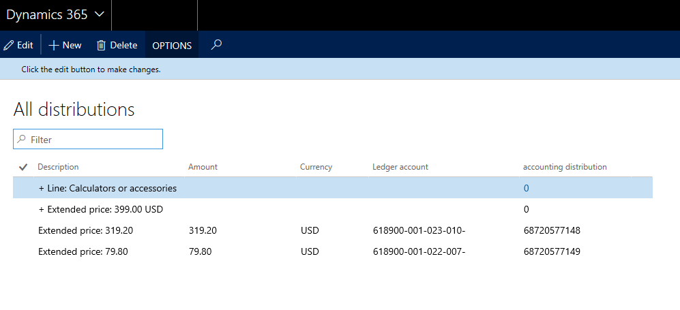
Task: Toggle the select-all checkmark in the grid header
Action: 23,167
